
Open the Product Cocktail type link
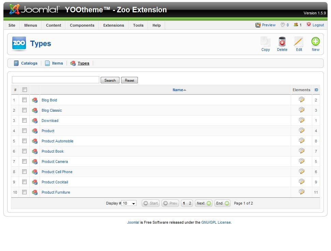coord(55,182)
